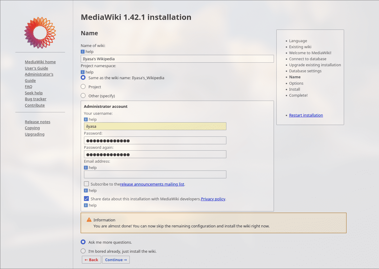Focus the Name of wiki field
This screenshot has width=379, height=269.
click(x=177, y=59)
